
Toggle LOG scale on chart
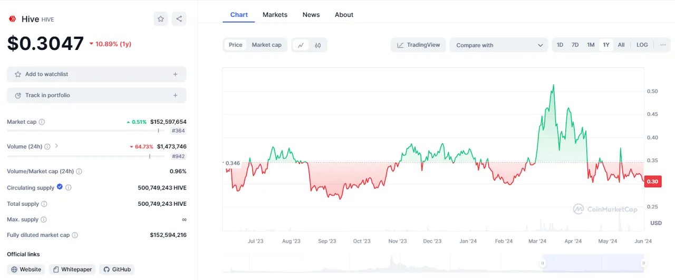point(642,45)
